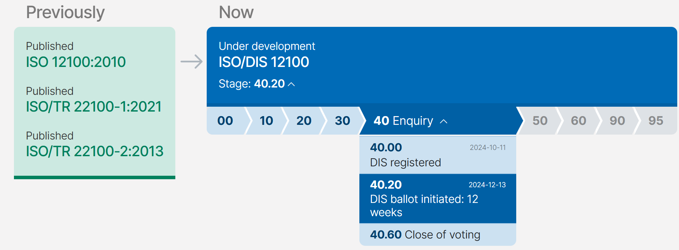Image resolution: width=679 pixels, height=250 pixels.
Task: Open the ISO/TR 22100-1:2021 link
Action: (94, 107)
